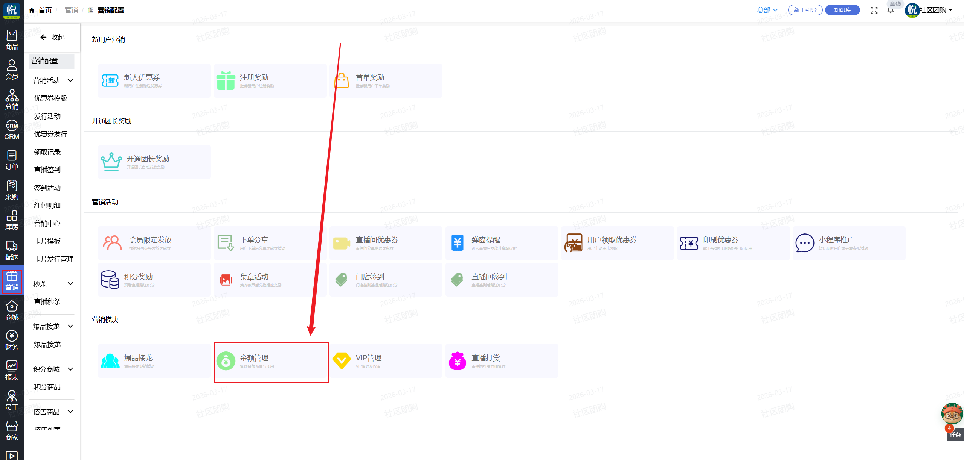Click the 知识库 button
Screen dimensions: 964x460
[842, 10]
